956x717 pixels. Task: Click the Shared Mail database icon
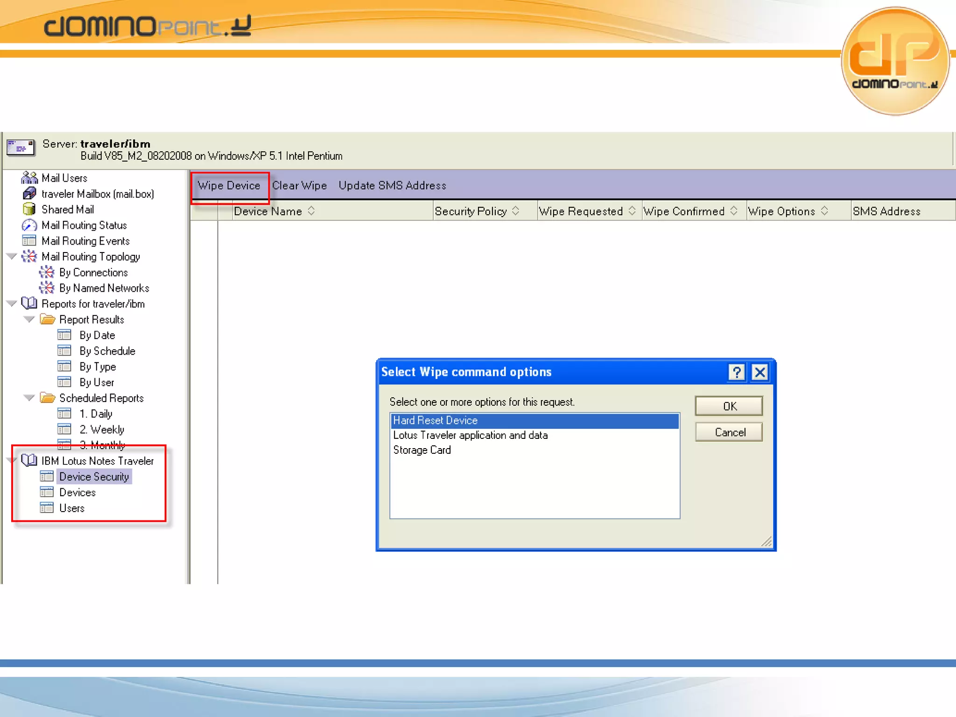click(x=29, y=209)
